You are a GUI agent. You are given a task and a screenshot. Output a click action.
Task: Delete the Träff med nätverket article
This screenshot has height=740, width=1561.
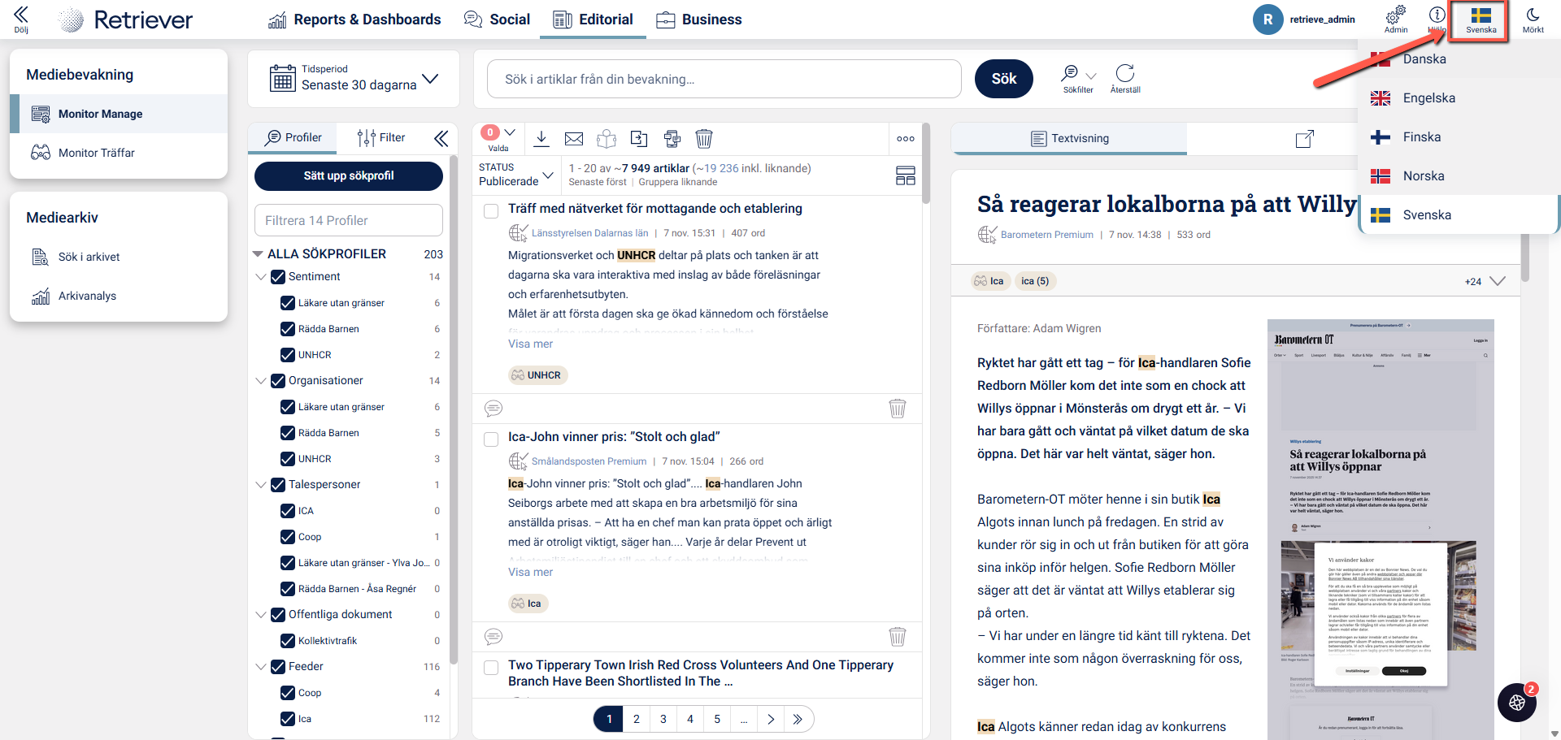point(898,408)
